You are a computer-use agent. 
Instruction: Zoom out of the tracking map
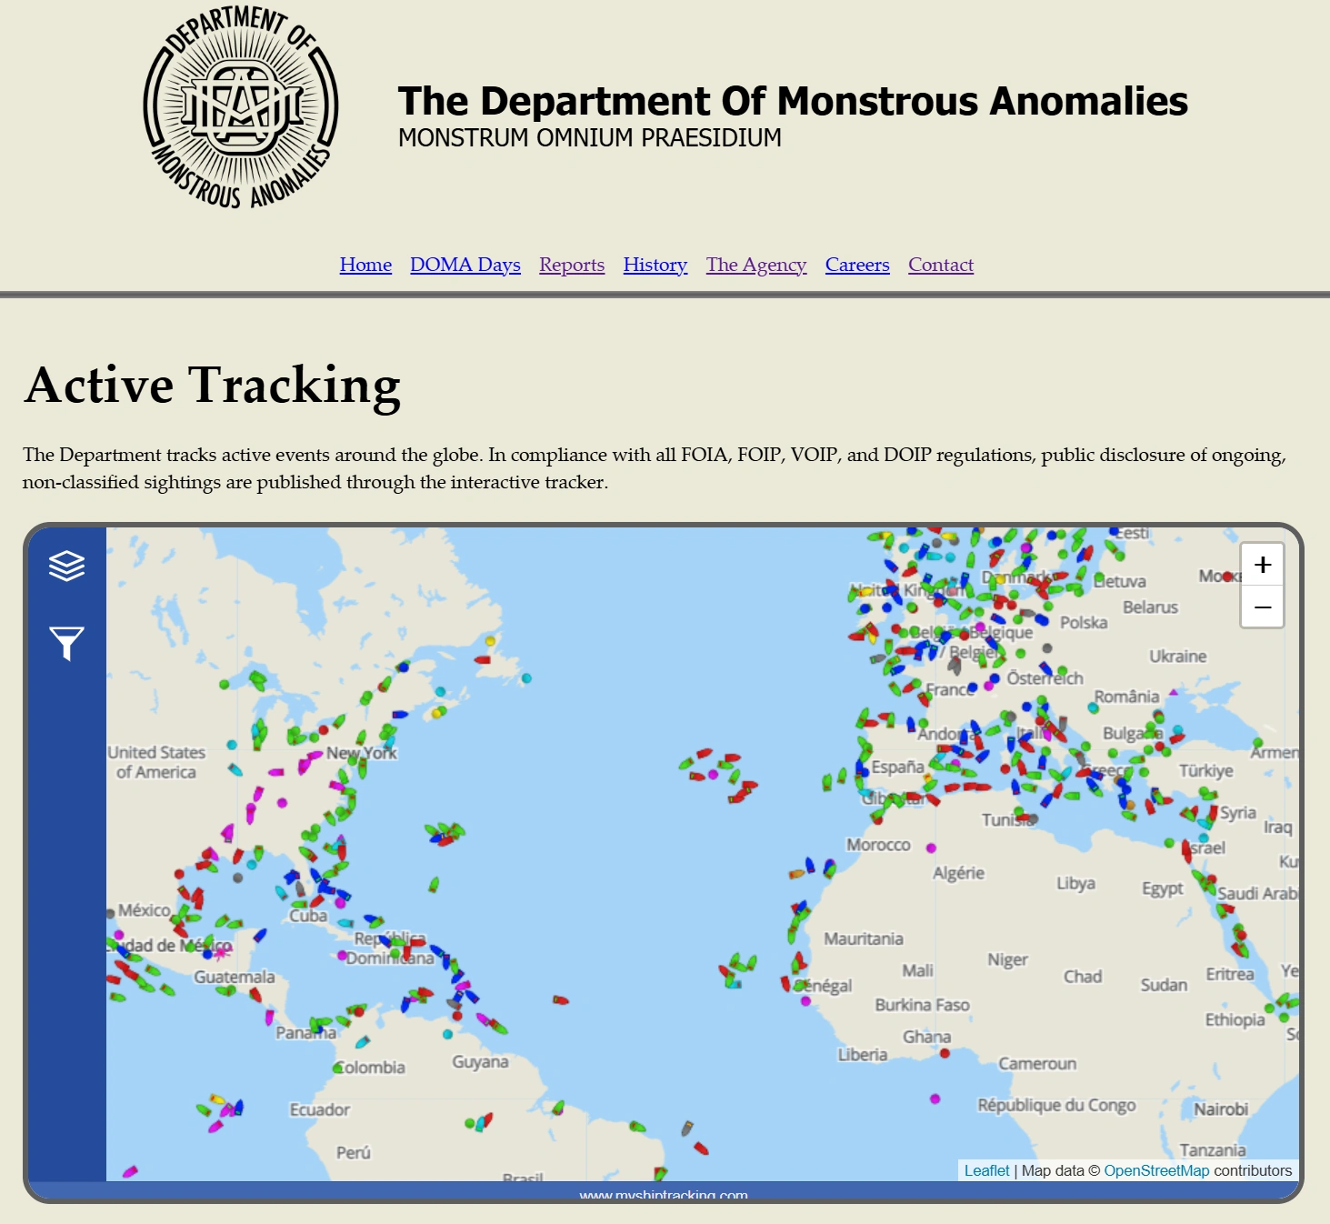1262,607
